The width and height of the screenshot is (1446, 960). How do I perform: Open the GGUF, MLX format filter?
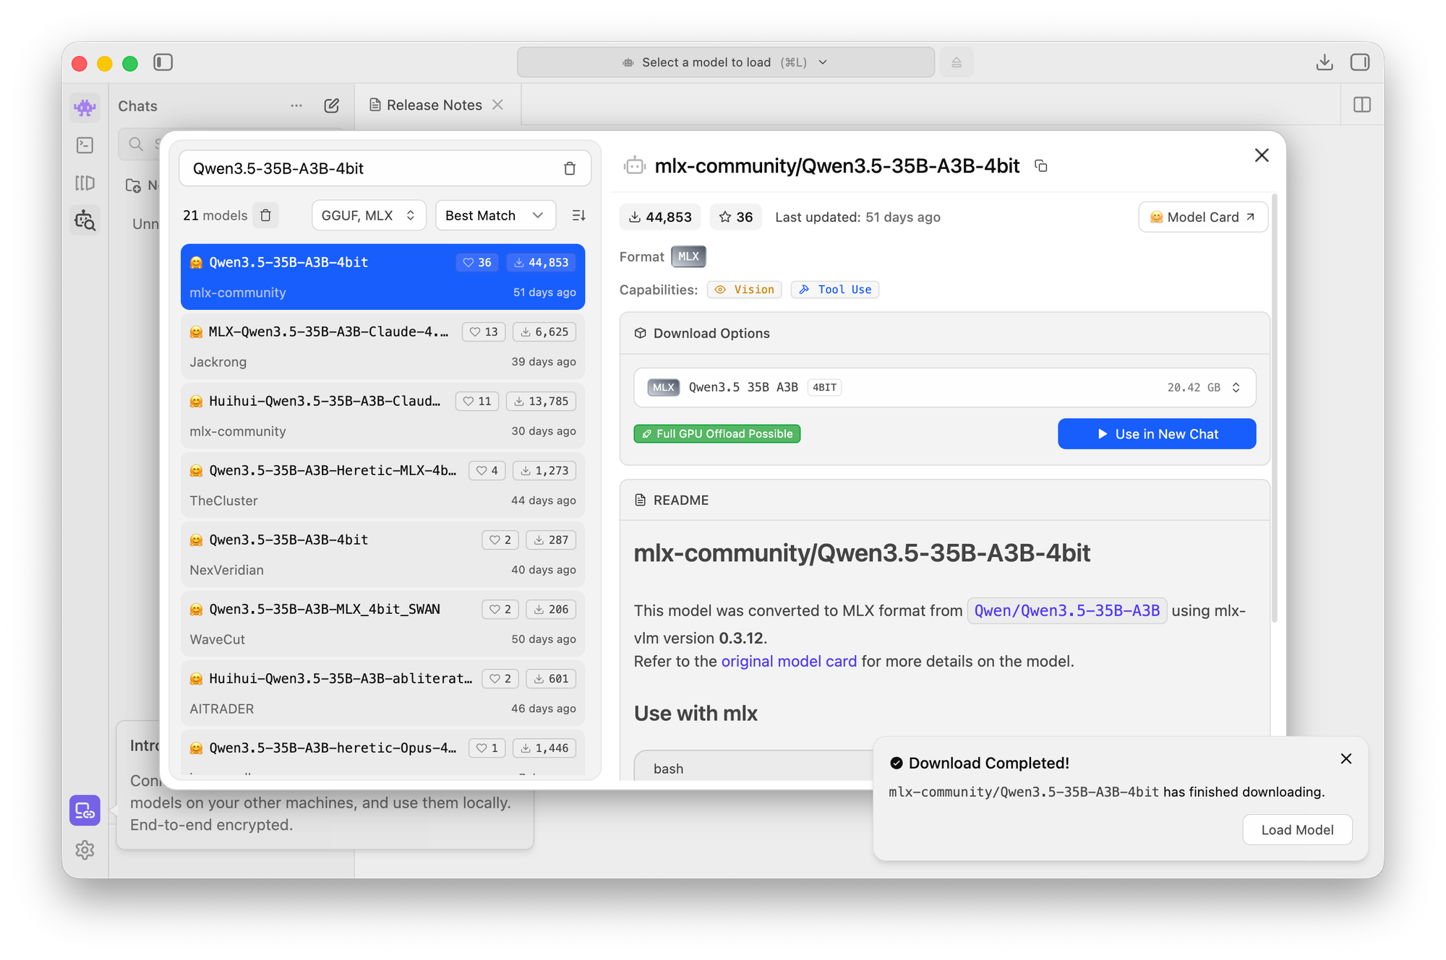(369, 215)
